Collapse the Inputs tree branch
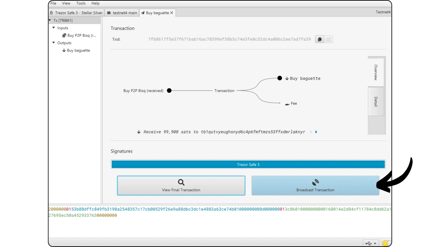This screenshot has width=440, height=247. click(x=54, y=28)
